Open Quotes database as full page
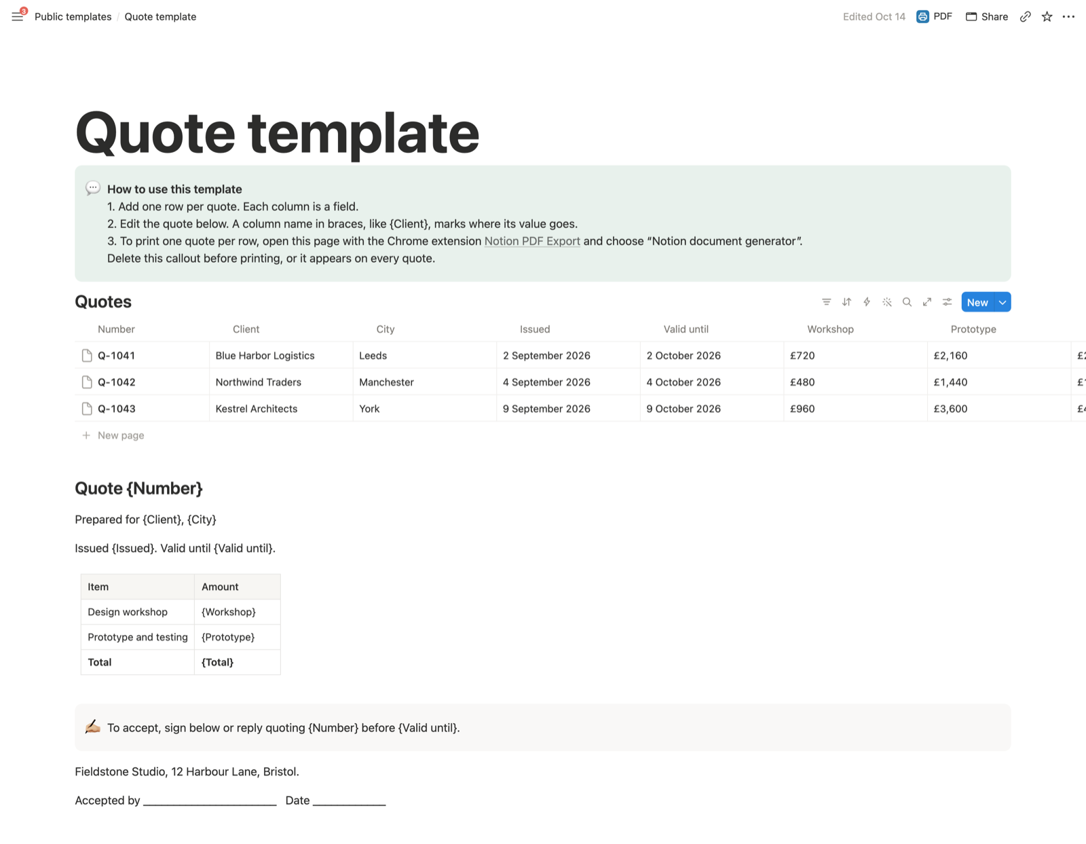Viewport: 1086px width, 844px height. click(x=927, y=302)
